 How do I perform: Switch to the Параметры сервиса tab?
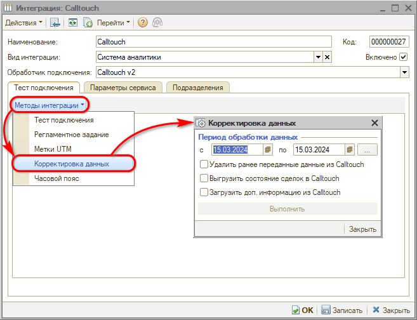pyautogui.click(x=123, y=88)
